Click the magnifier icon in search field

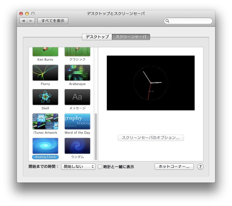point(167,21)
